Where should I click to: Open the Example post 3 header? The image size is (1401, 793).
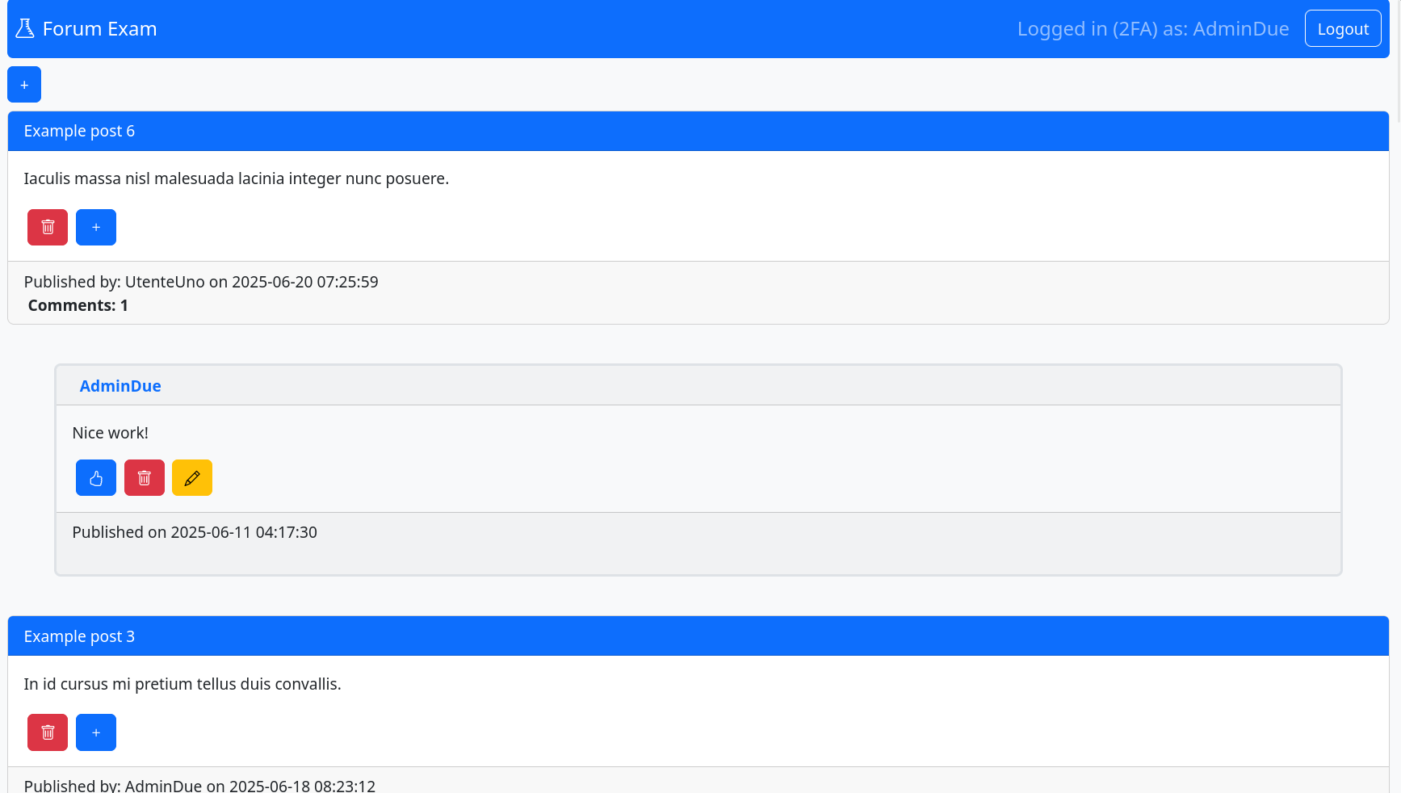click(78, 636)
